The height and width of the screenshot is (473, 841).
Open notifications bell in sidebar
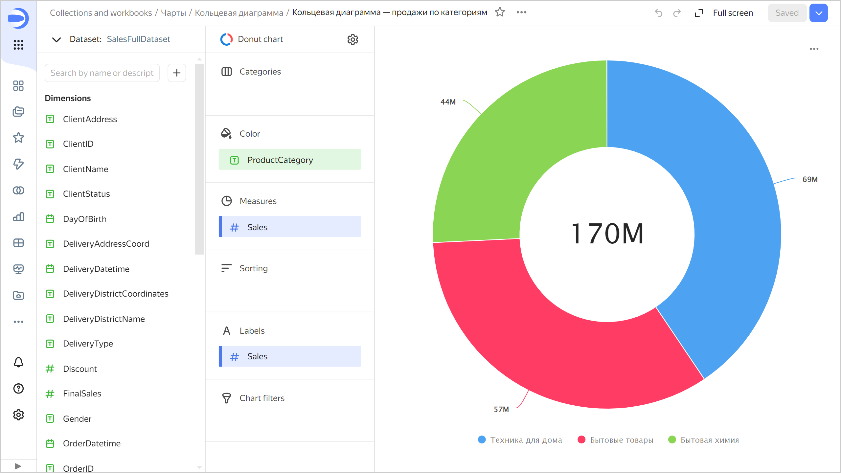point(18,362)
